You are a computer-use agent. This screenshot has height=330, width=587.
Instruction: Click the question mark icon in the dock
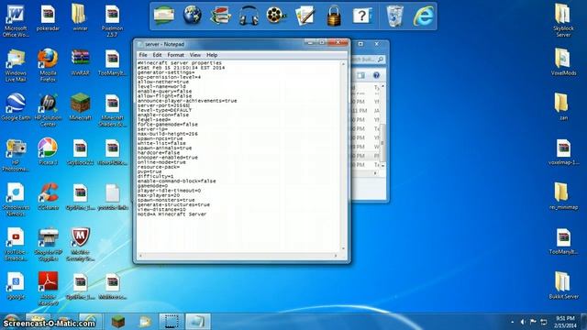361,16
